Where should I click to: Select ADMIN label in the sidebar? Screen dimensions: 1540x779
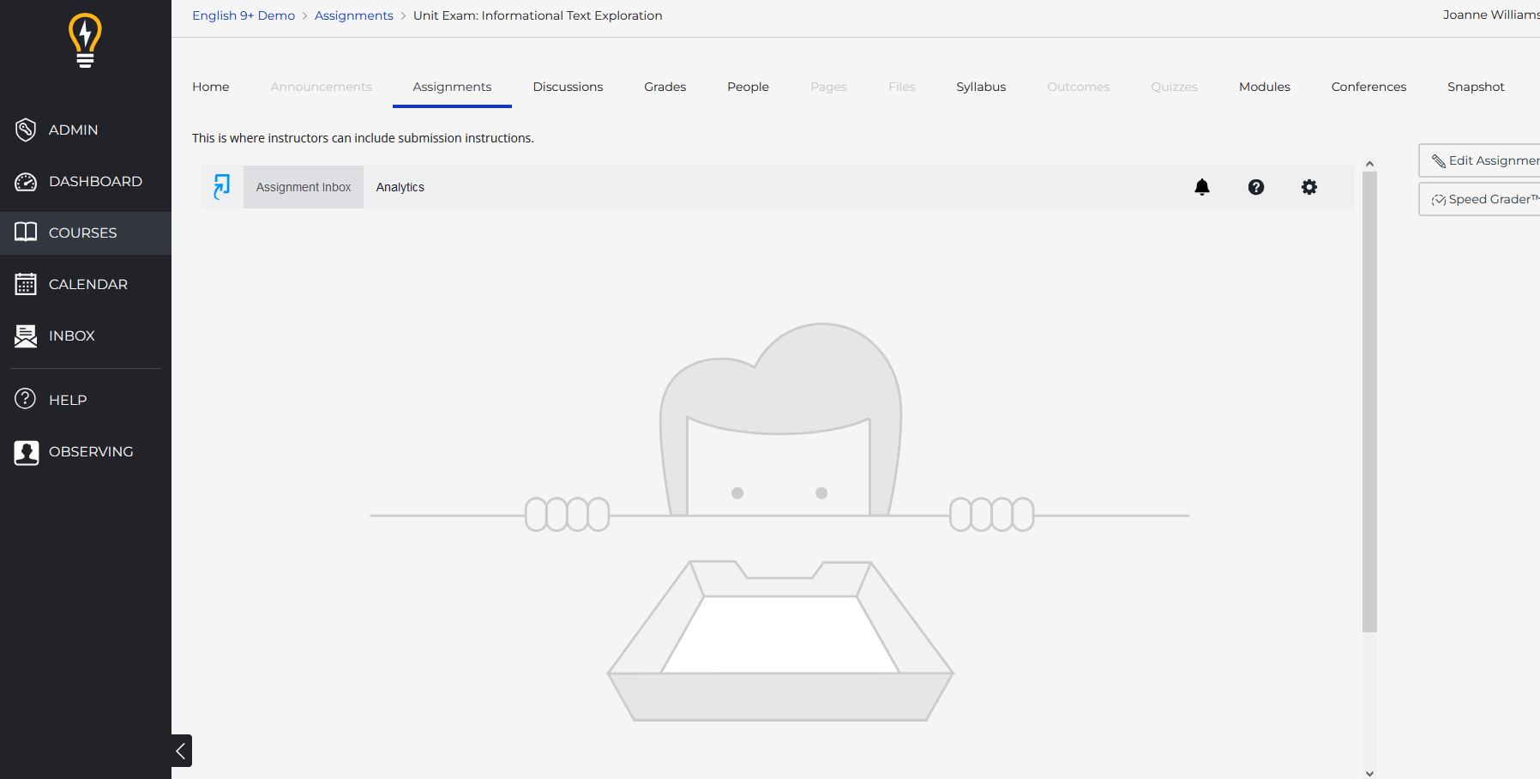coord(74,130)
